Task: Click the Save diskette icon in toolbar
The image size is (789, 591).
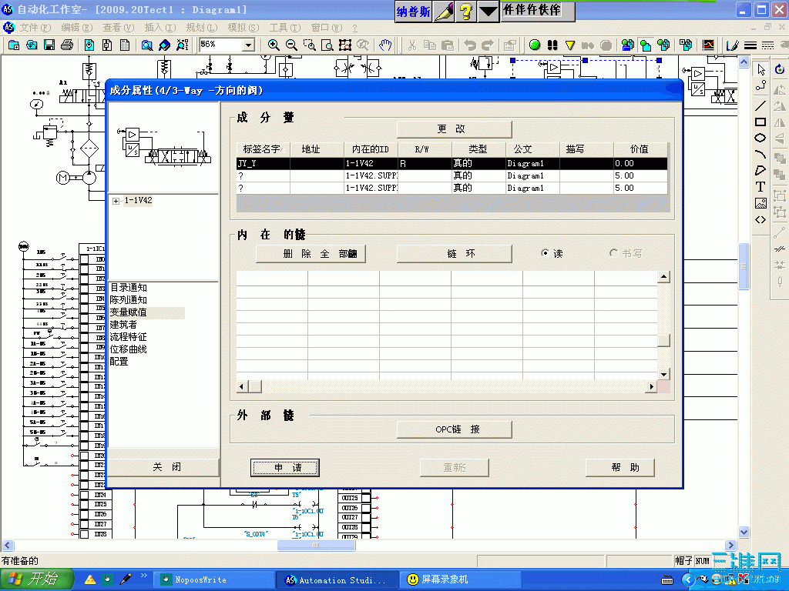Action: pos(49,45)
